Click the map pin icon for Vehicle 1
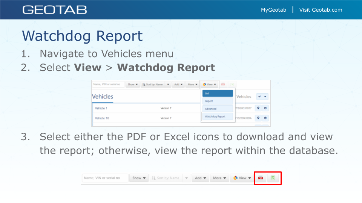 [x=258, y=108]
